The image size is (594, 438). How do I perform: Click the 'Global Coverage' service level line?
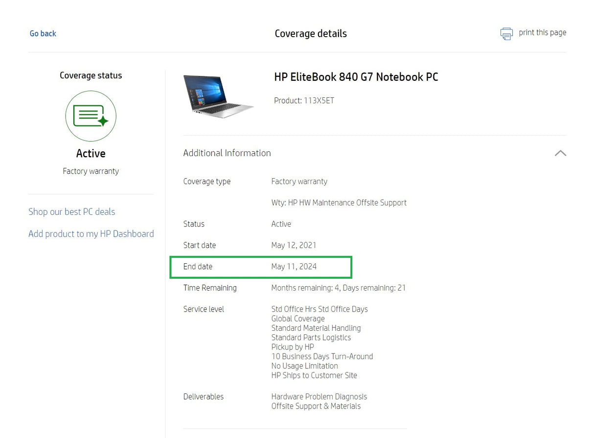point(298,319)
